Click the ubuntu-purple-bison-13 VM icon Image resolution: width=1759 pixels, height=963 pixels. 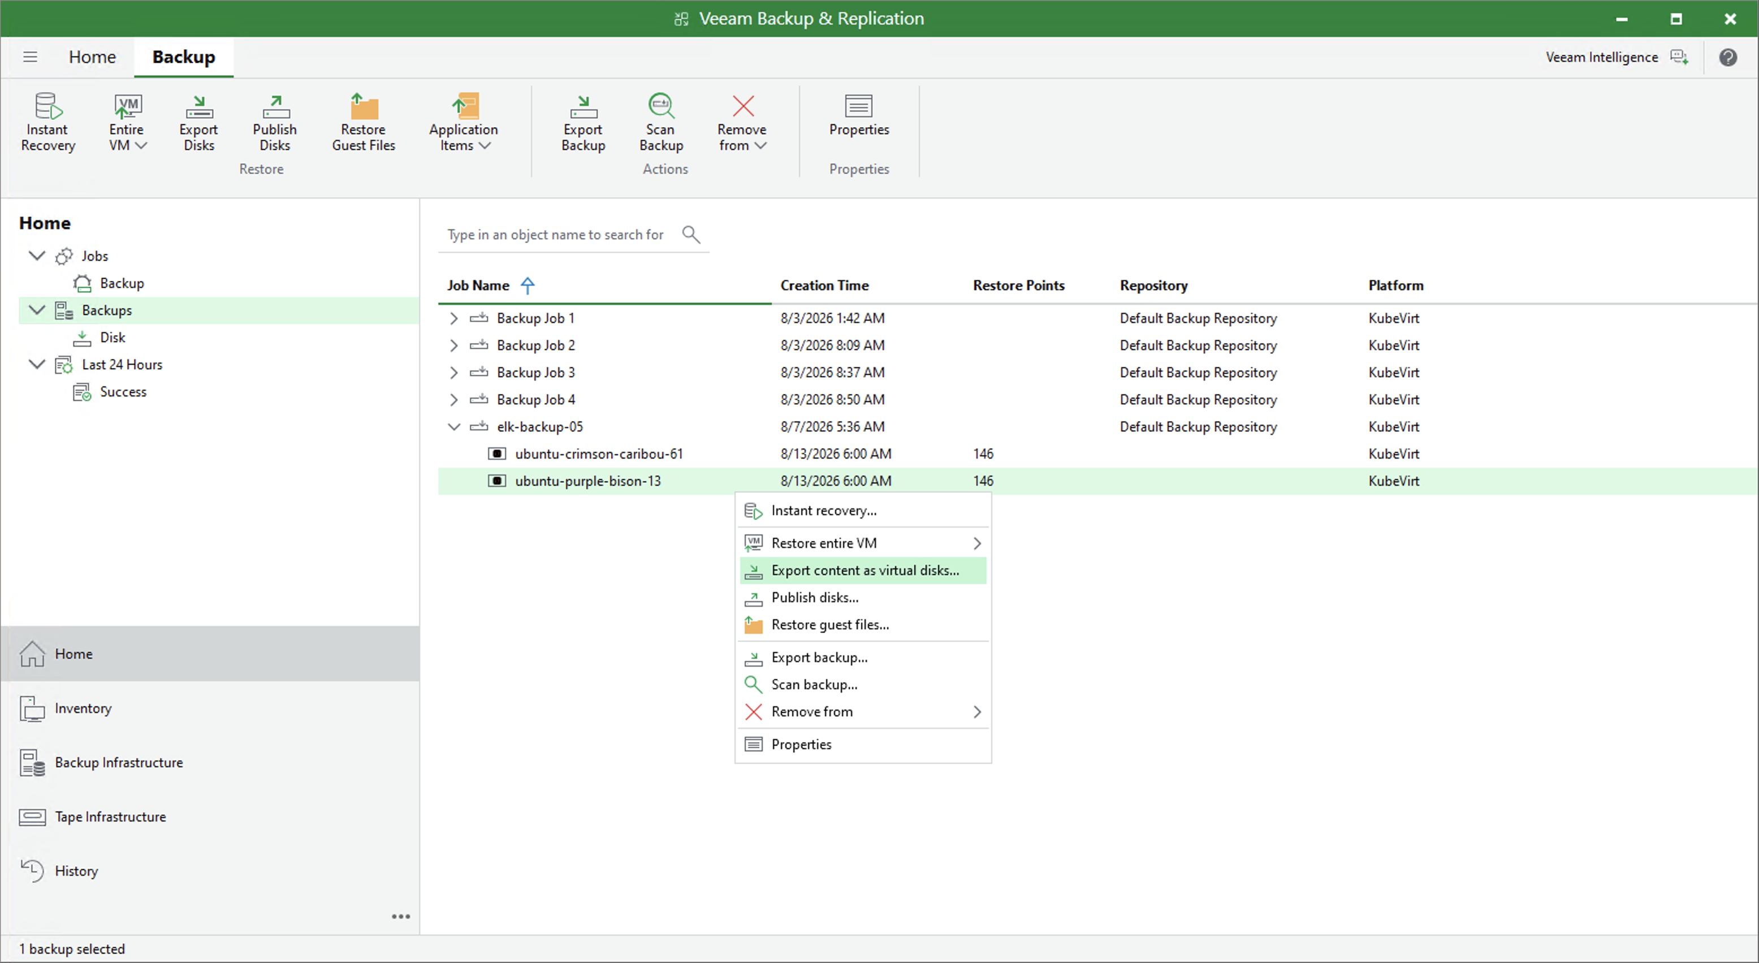(x=497, y=481)
